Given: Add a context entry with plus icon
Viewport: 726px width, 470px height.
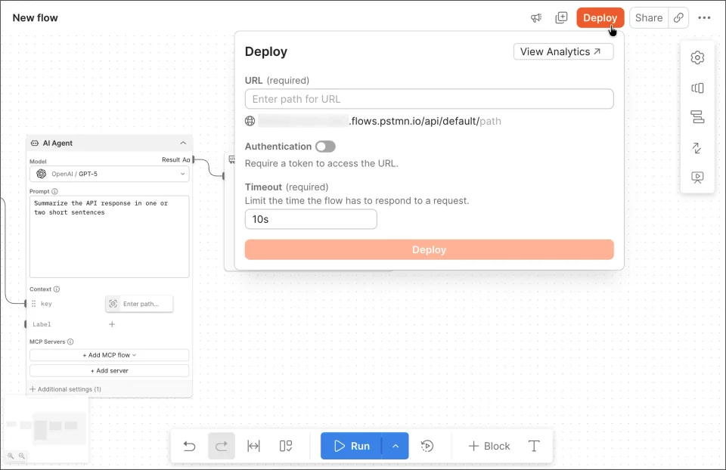Looking at the screenshot, I should (112, 324).
